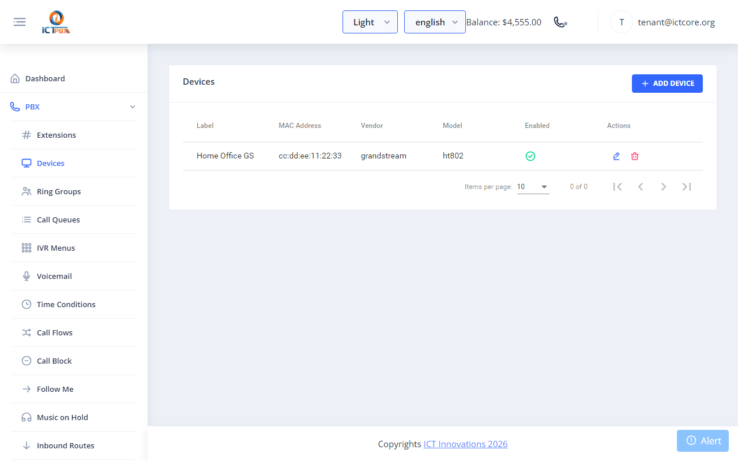Viewport: 738px width, 461px height.
Task: Open Call Flows in the sidebar
Action: pyautogui.click(x=74, y=332)
